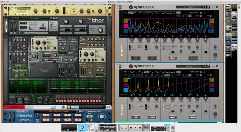The height and width of the screenshot is (132, 241).
Task: Select curve 1 yellow swatch in lower Synchronous
Action: tap(126, 80)
